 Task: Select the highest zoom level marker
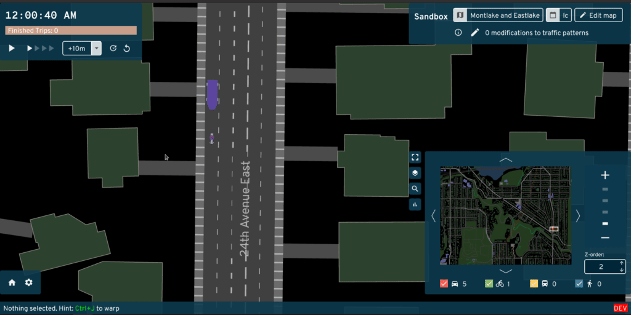click(605, 189)
